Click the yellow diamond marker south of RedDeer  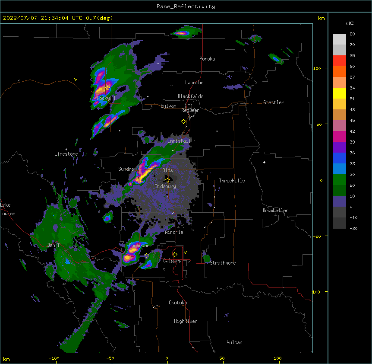[x=184, y=121]
